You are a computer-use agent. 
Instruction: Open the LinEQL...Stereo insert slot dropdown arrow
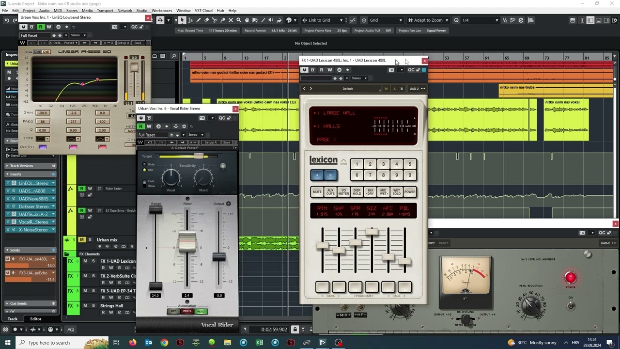point(53,183)
